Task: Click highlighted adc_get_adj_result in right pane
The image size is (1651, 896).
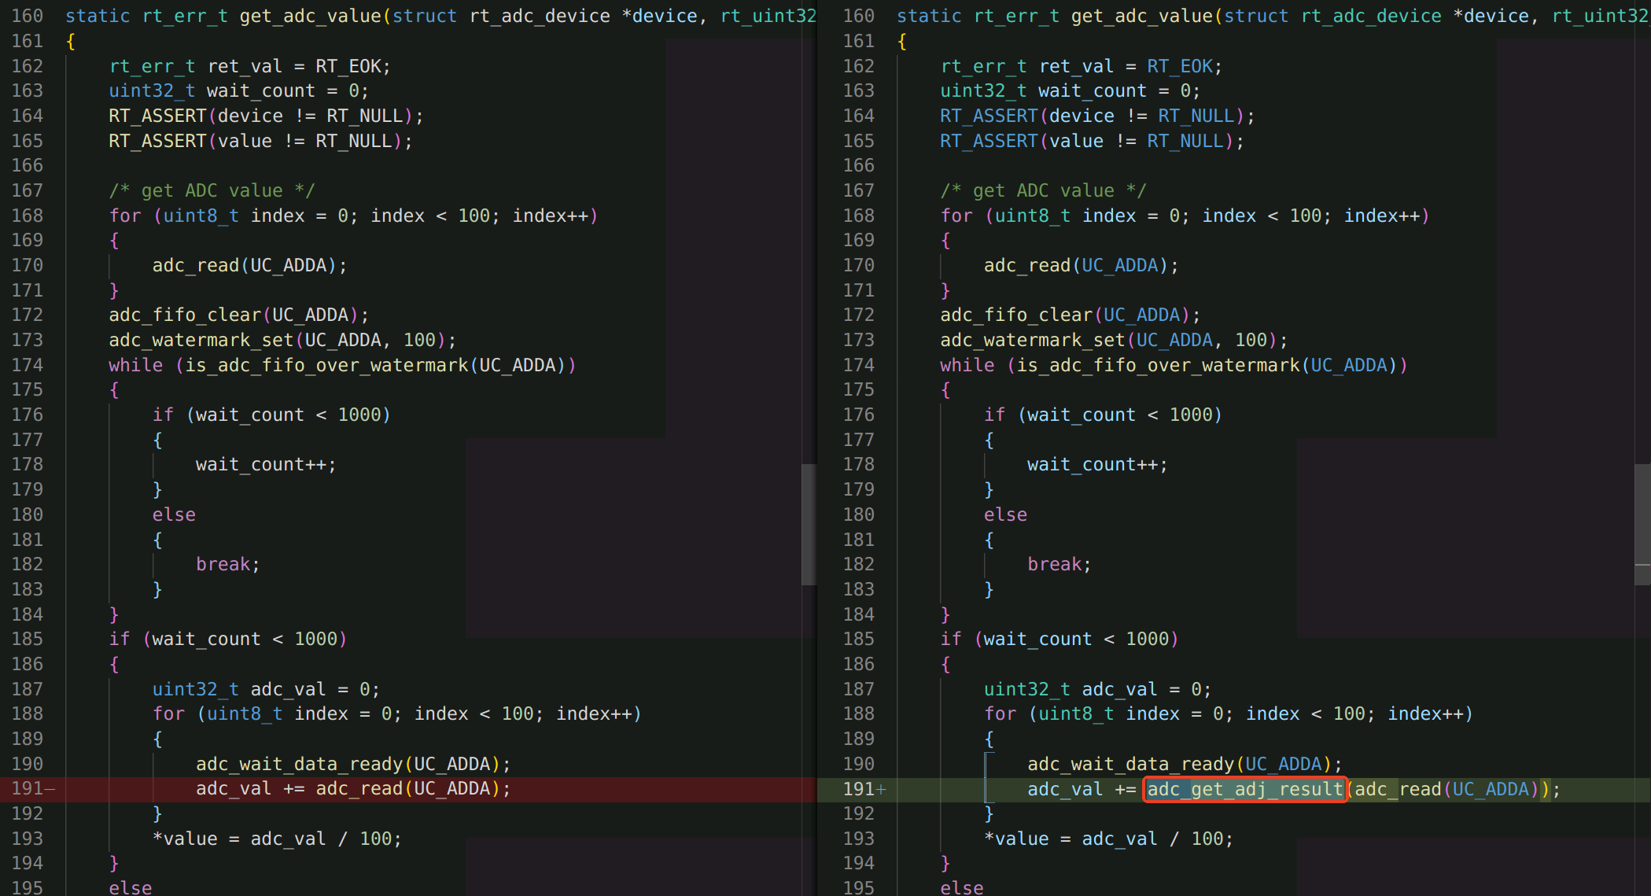Action: [1244, 789]
